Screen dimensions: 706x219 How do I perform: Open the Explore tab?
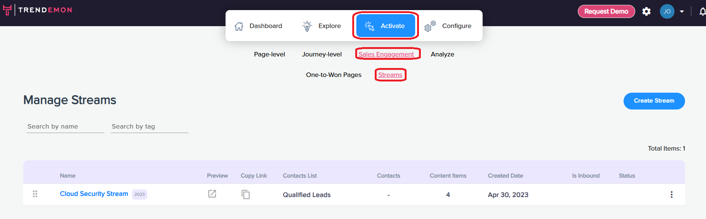click(322, 26)
